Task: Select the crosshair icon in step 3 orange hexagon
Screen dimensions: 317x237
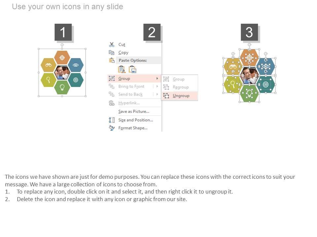Action: coord(249,58)
